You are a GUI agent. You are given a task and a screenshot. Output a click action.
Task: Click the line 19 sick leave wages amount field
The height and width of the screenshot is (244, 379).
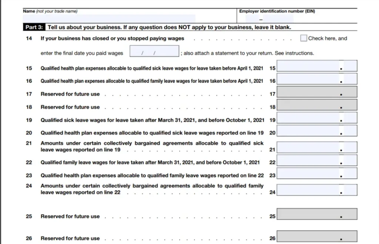click(x=308, y=118)
